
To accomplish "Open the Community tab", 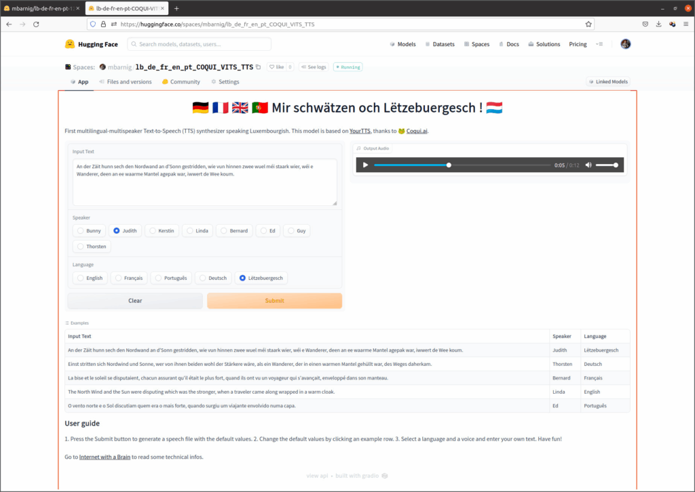I will (181, 82).
